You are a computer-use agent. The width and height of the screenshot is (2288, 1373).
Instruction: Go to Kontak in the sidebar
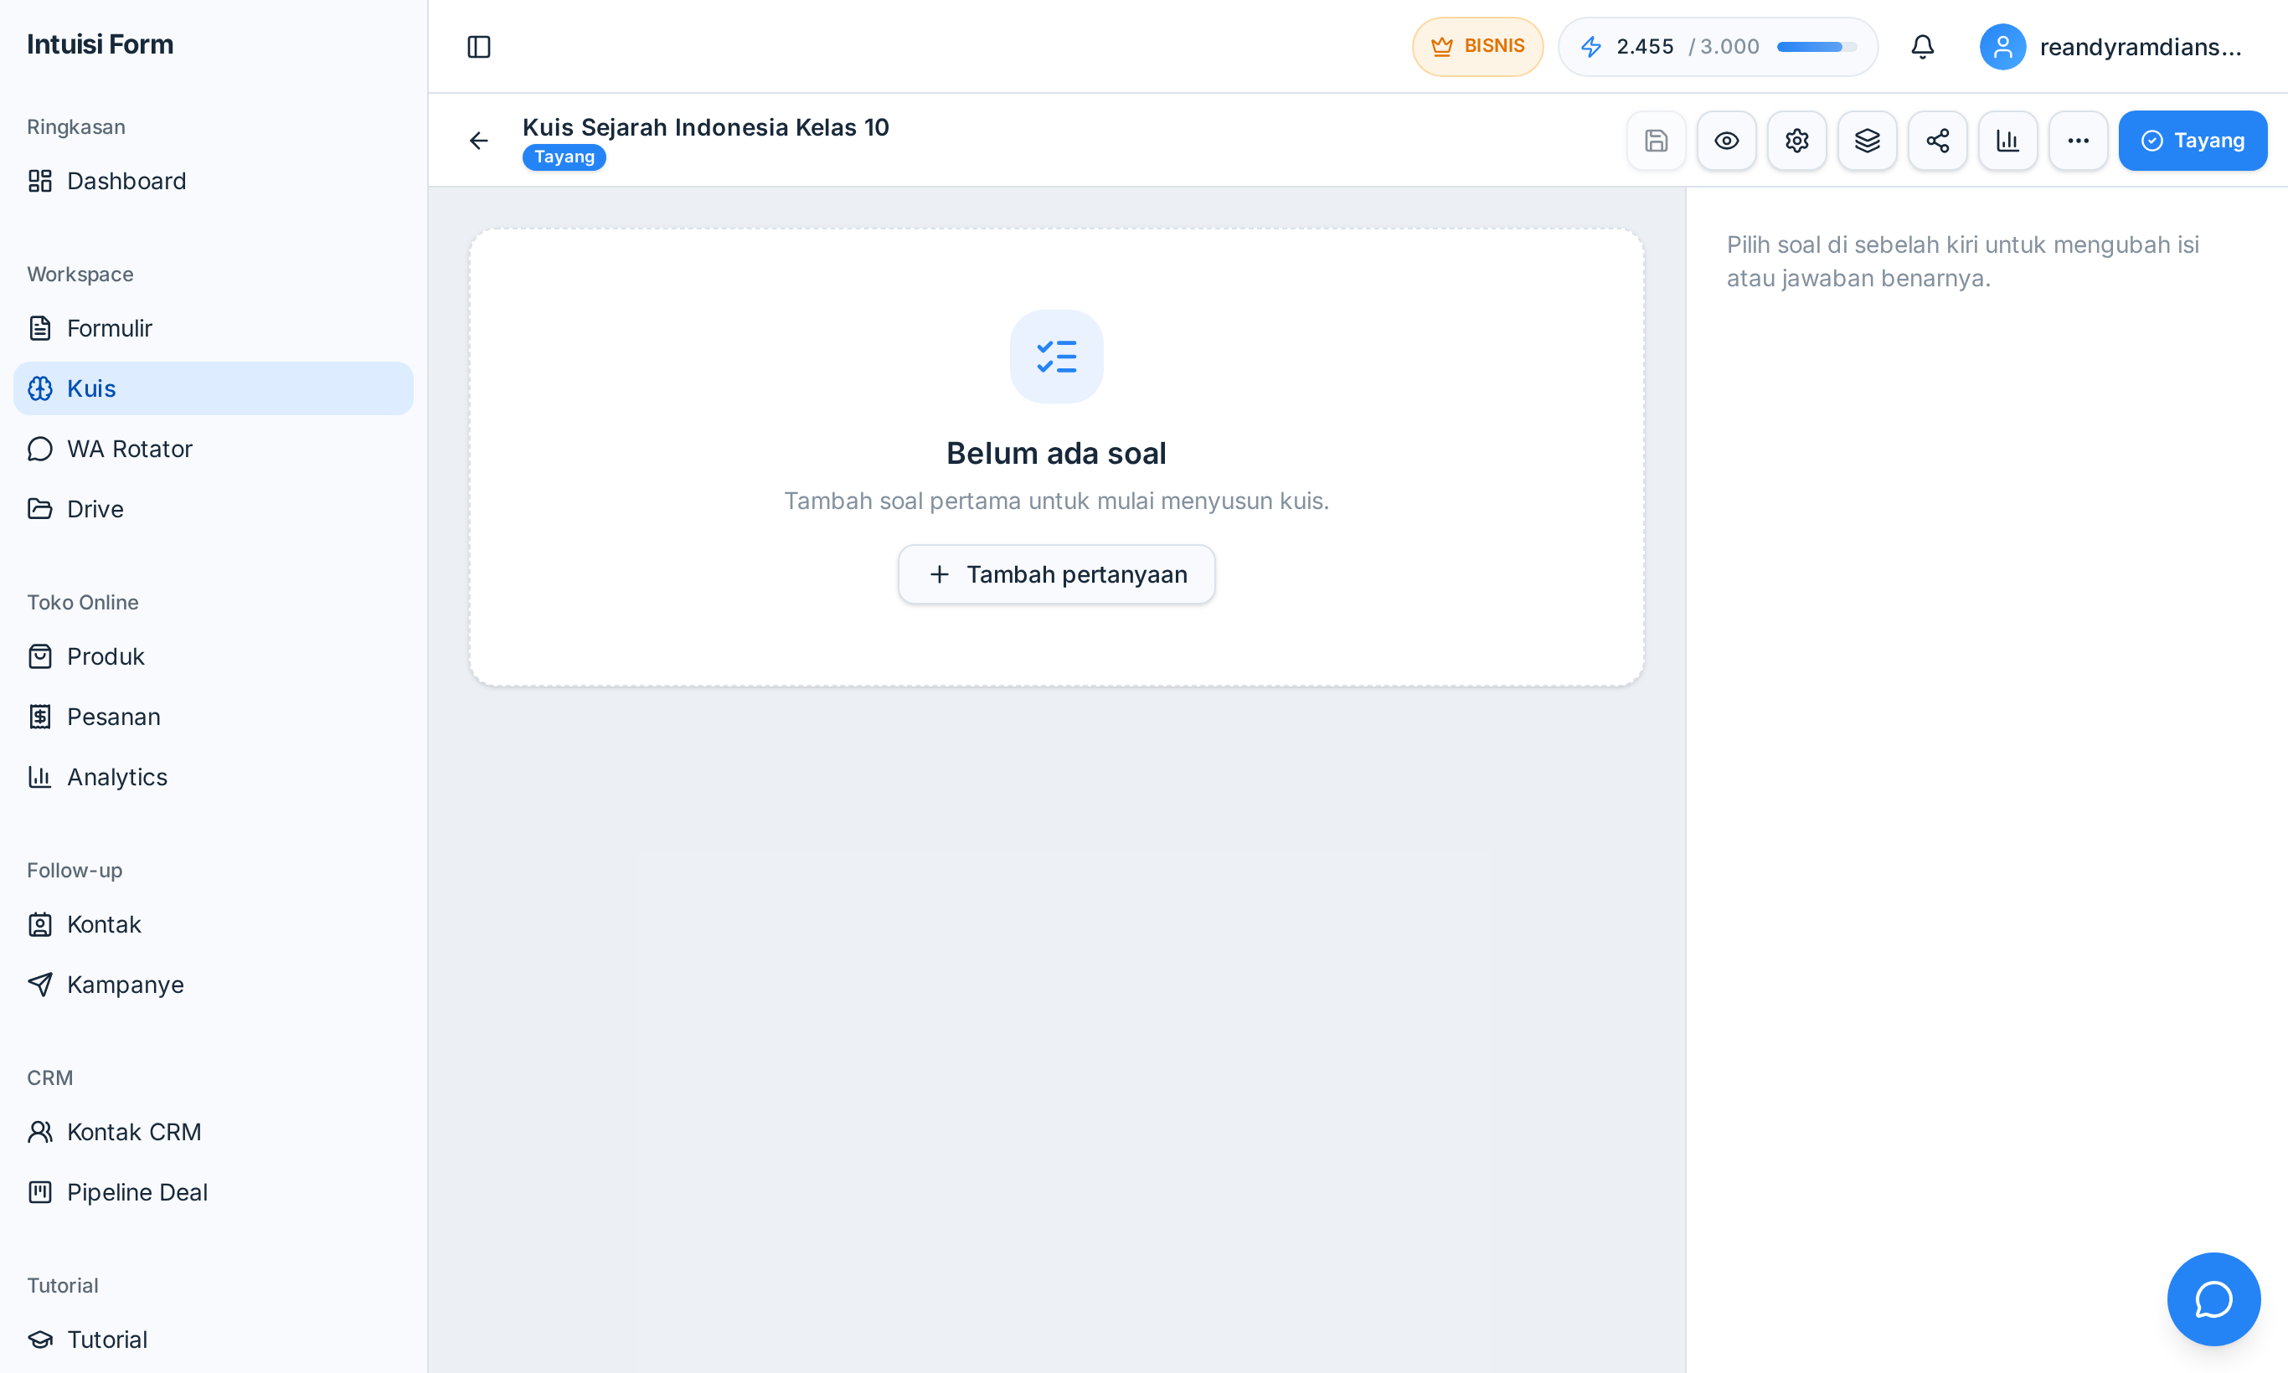214,924
